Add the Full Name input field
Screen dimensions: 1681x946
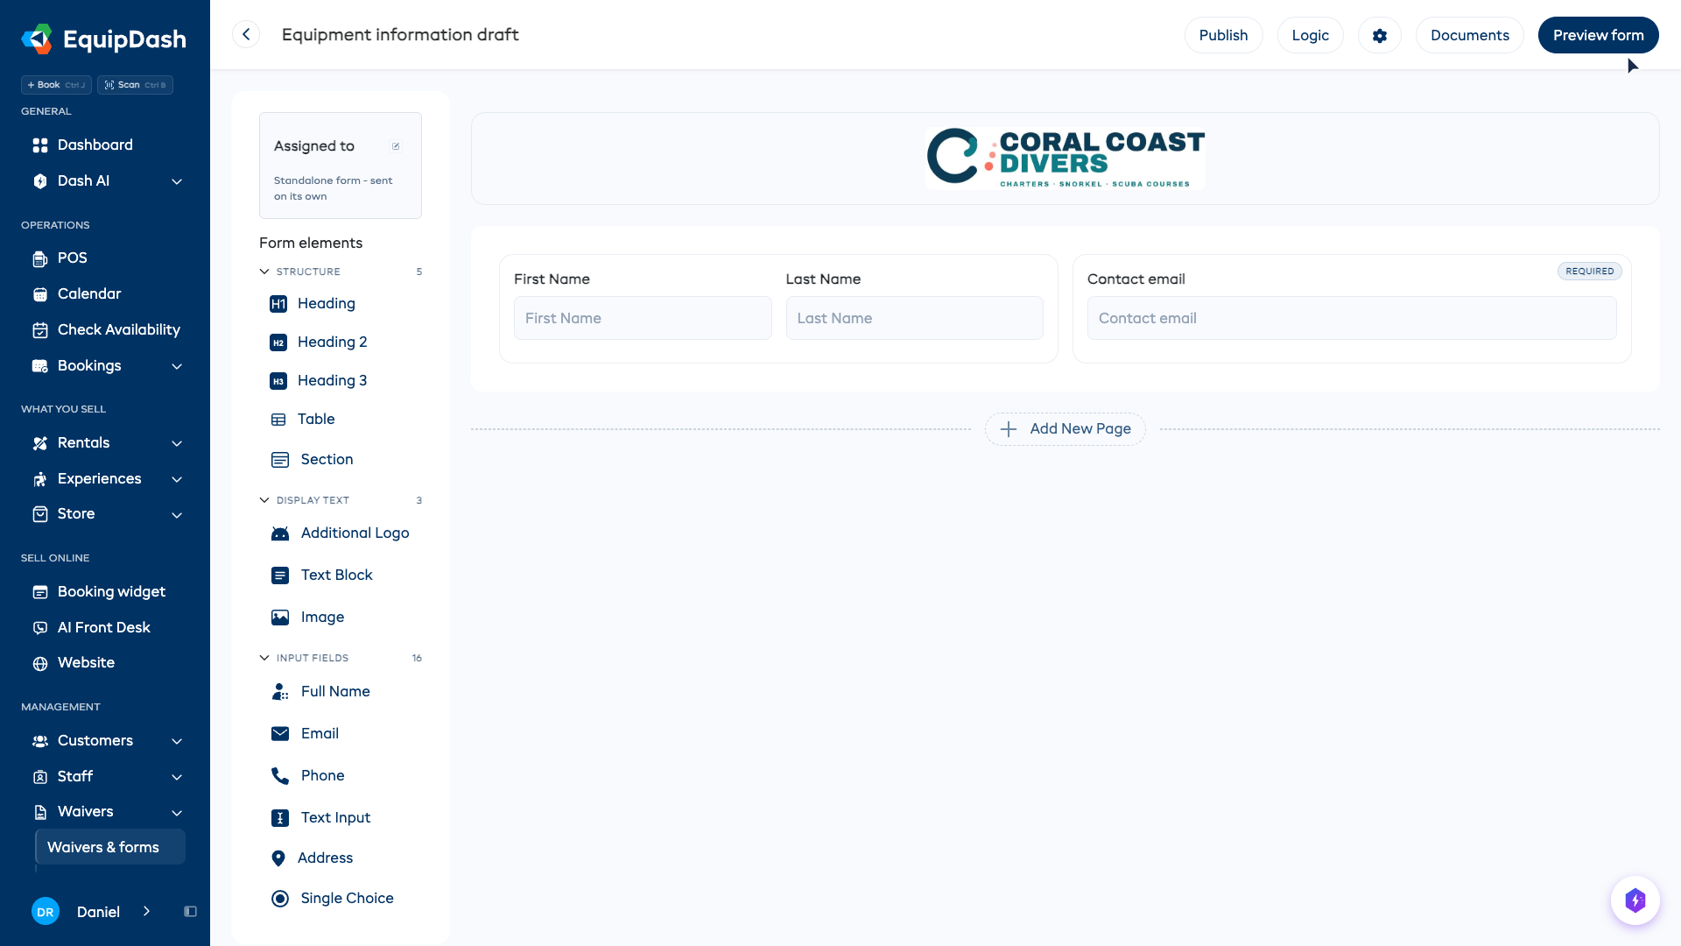point(320,692)
